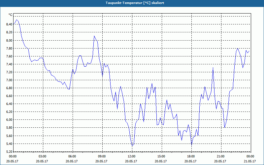
Task: Select the 20.05.17 date below 12:00
Action: (131, 161)
